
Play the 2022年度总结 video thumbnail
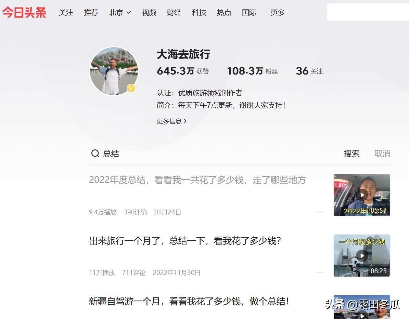(x=362, y=195)
